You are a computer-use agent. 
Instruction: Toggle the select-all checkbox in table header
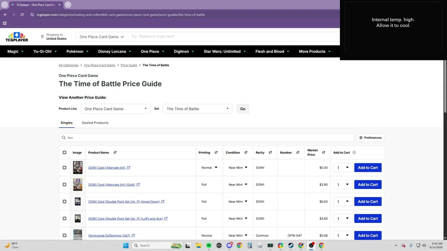coord(64,152)
